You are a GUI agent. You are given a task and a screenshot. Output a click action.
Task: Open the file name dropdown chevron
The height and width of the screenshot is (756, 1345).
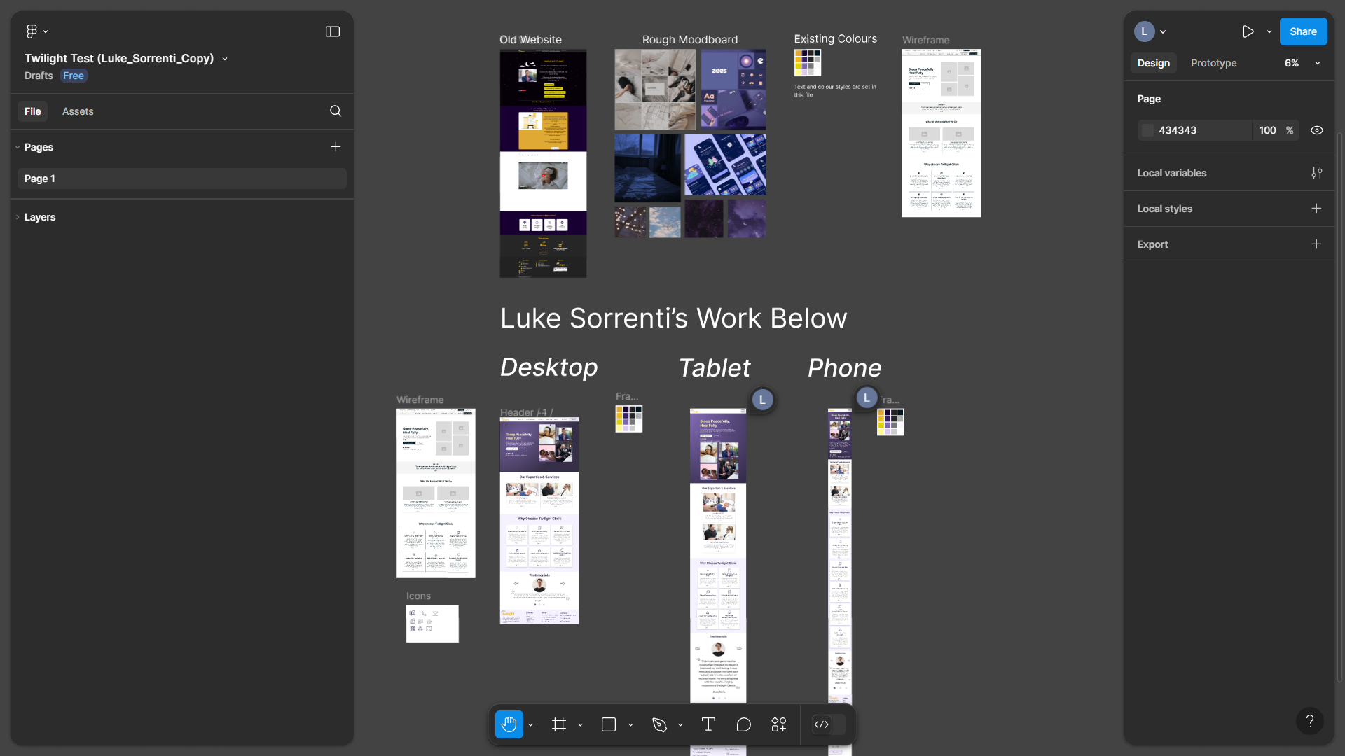pos(225,59)
